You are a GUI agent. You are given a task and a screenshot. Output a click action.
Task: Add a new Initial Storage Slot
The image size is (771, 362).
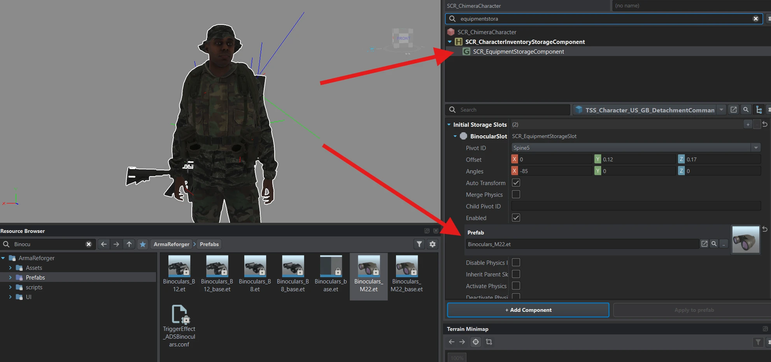748,124
